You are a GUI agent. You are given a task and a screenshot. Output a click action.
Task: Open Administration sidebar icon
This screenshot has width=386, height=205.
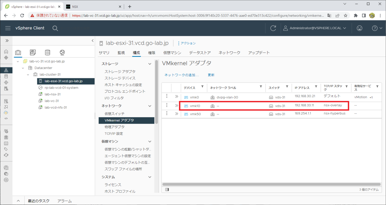(x=6, y=131)
